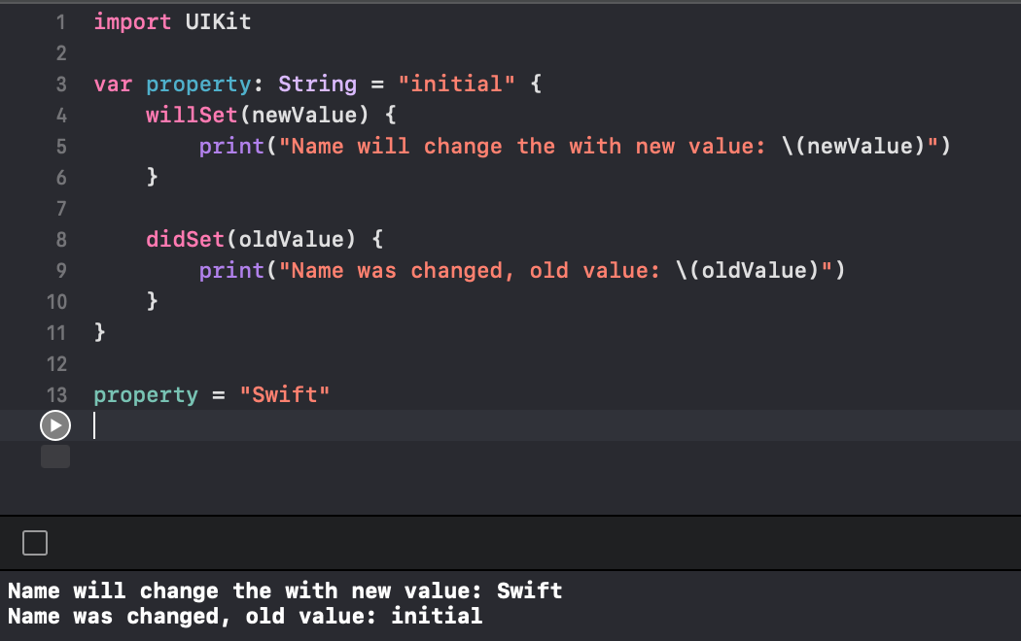The image size is (1021, 641).
Task: Select line number 8 in the gutter
Action: click(x=60, y=240)
